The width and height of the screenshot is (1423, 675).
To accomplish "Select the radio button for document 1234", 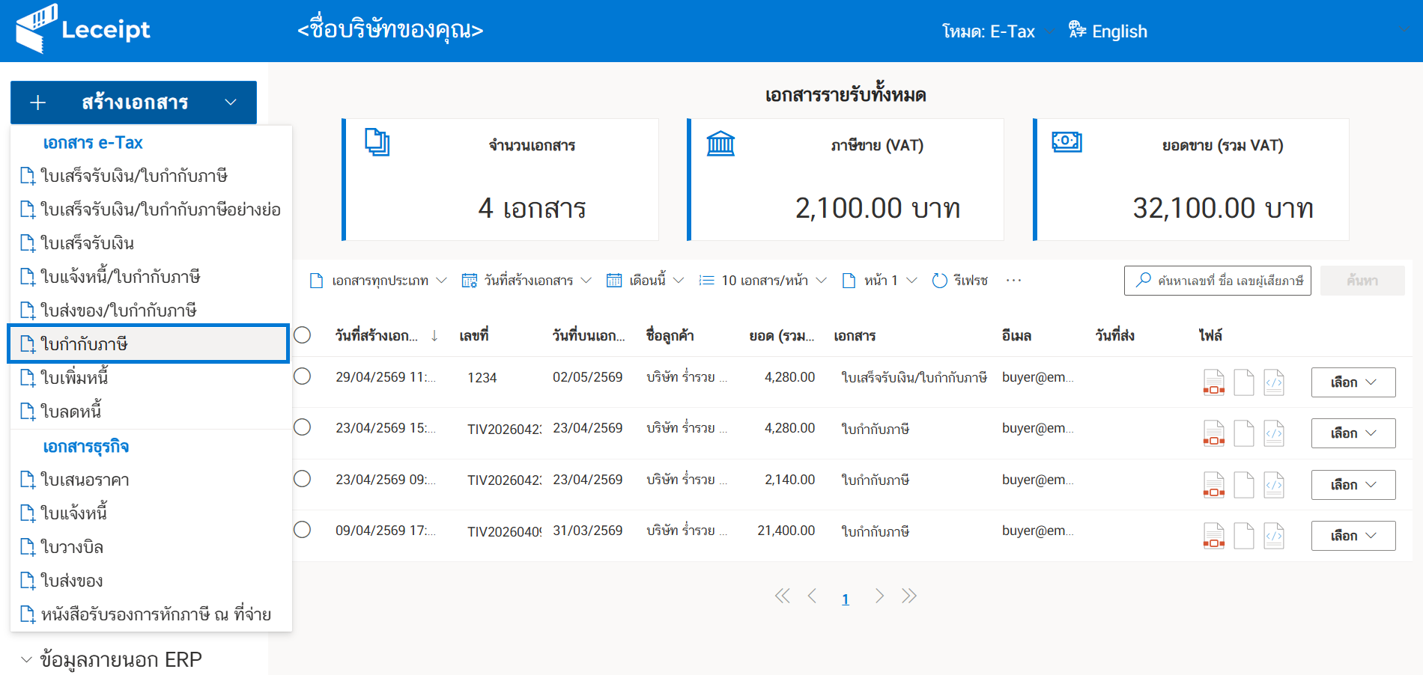I will (x=303, y=376).
